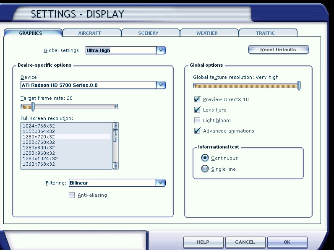Click the Cancel button
Screen dimensions: 334x250
tap(245, 242)
